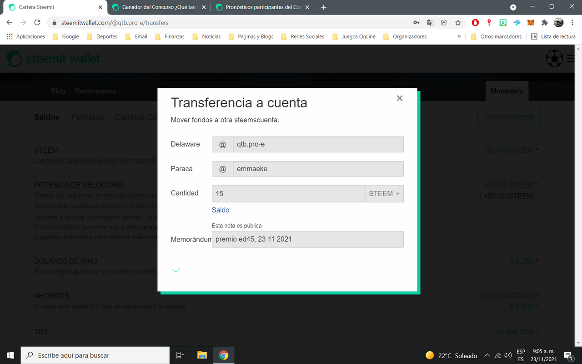Click the Saldo link under Cantidad
Screen dimensions: 582x364
click(x=221, y=210)
